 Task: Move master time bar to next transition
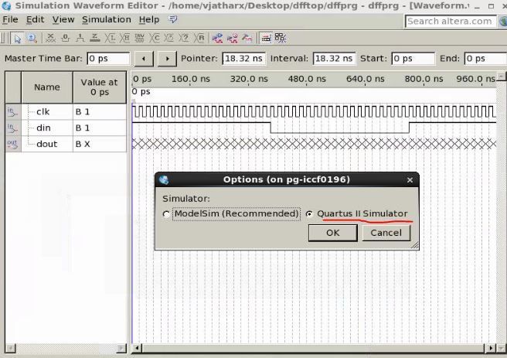[167, 59]
